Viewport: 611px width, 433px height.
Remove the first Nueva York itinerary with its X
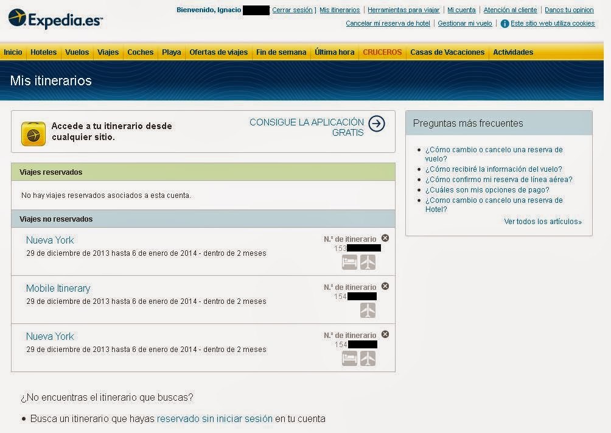click(385, 238)
